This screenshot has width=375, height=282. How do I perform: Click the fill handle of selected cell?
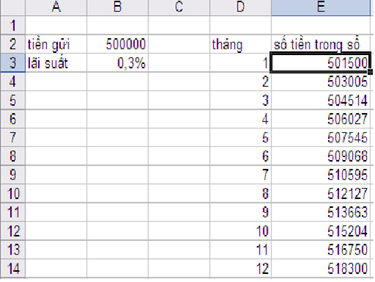[371, 72]
